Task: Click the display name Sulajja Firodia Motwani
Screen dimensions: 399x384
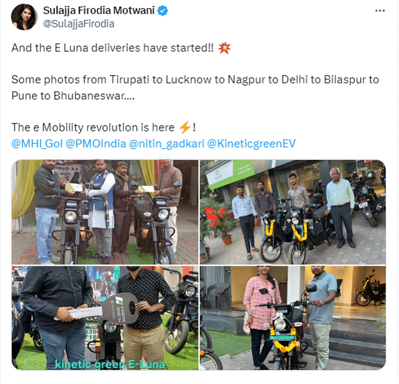Action: tap(99, 11)
